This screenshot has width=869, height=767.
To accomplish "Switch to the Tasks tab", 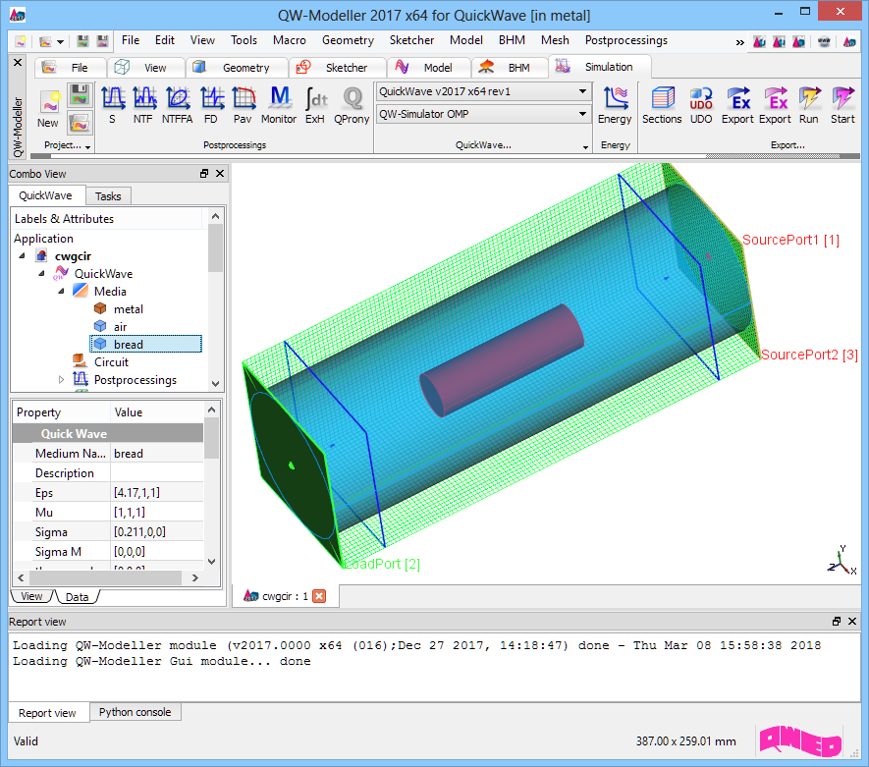I will (x=108, y=196).
